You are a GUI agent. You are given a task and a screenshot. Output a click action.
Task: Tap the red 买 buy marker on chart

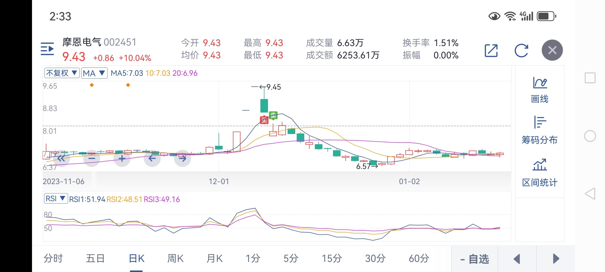(264, 120)
